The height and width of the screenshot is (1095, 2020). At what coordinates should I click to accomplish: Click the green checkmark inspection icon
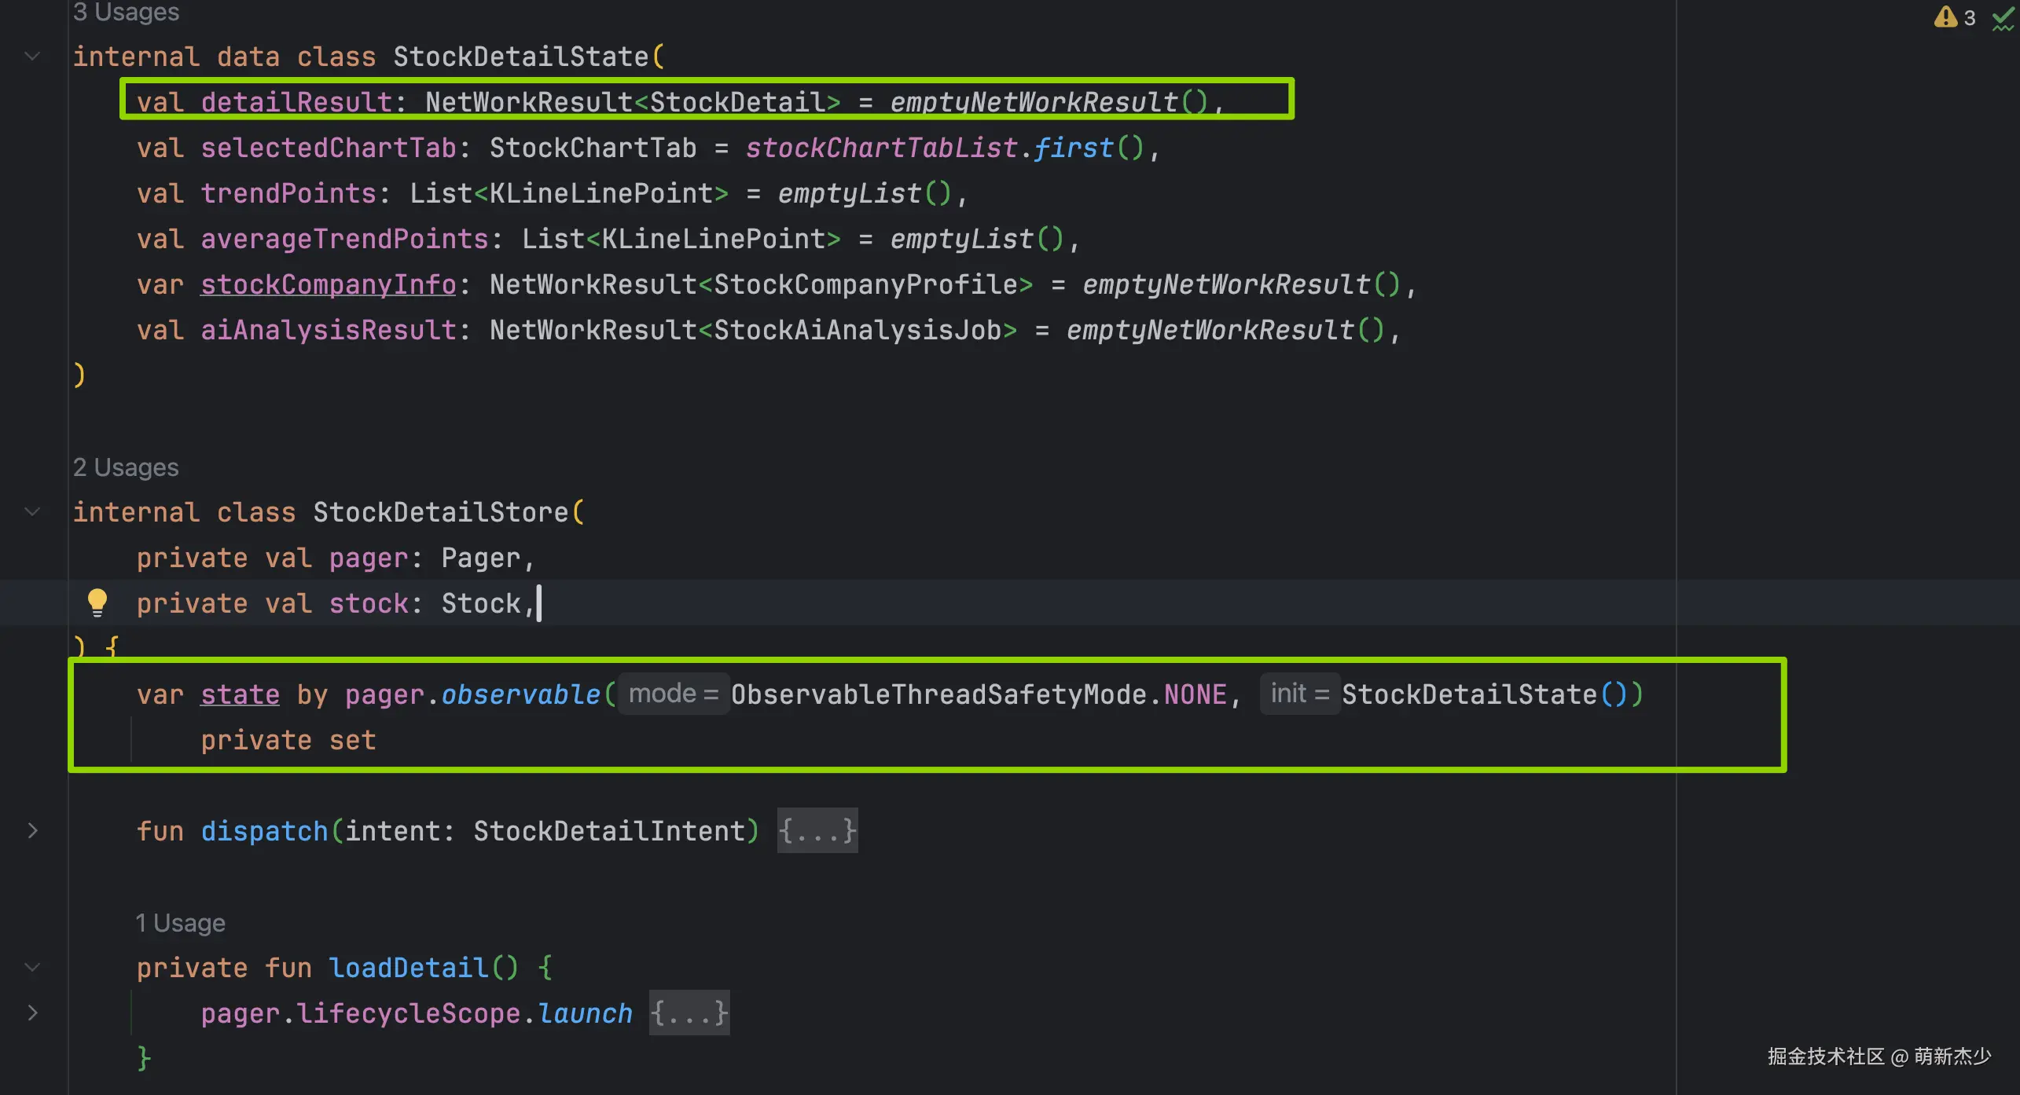(x=2003, y=18)
